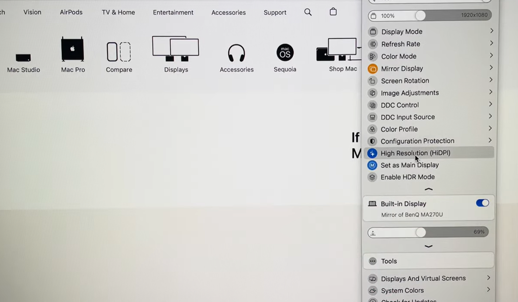
Task: Click Enable HDR Mode
Action: (406, 177)
